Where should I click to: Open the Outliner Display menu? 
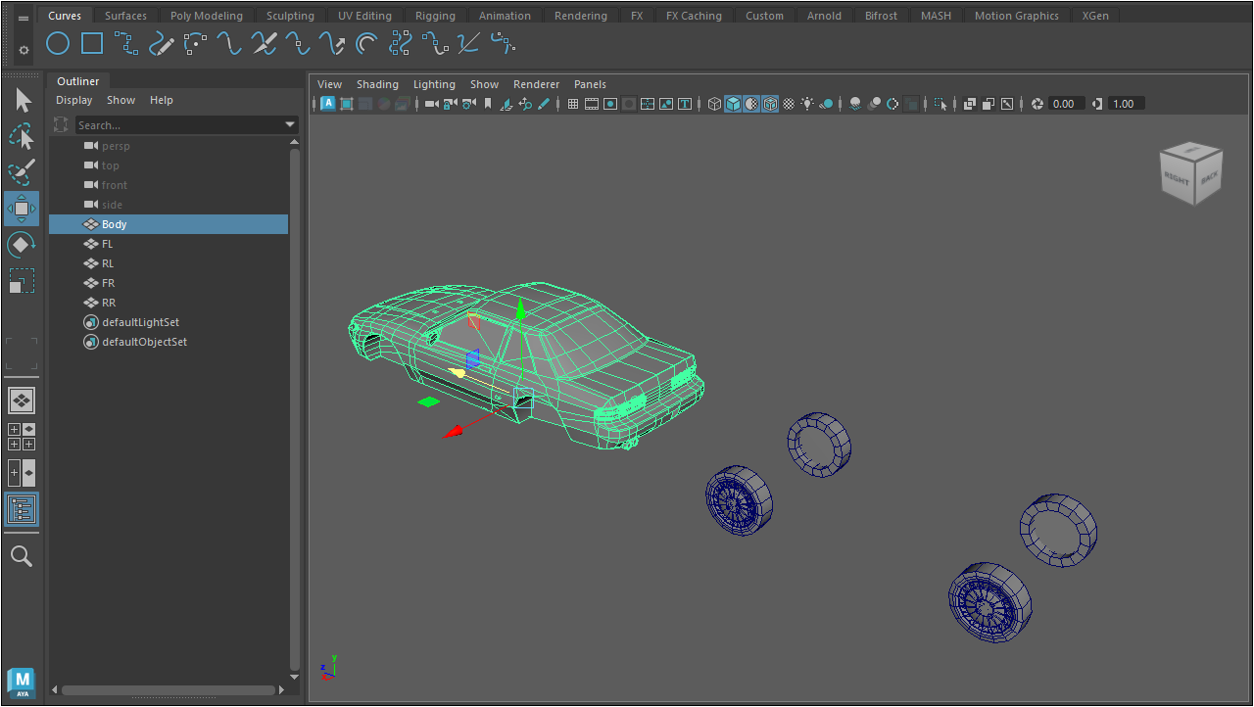tap(73, 100)
